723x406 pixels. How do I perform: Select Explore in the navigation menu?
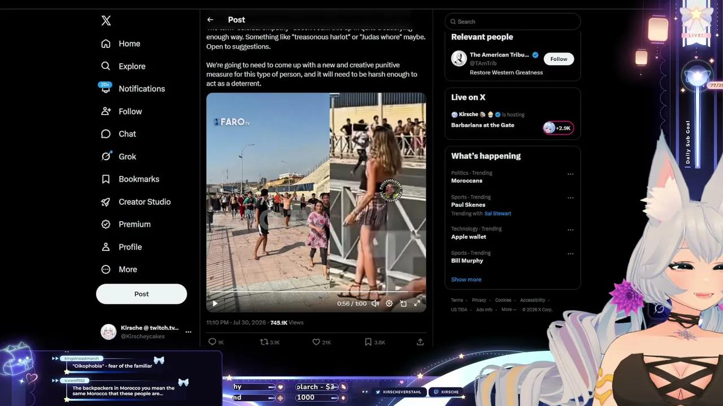[x=132, y=66]
